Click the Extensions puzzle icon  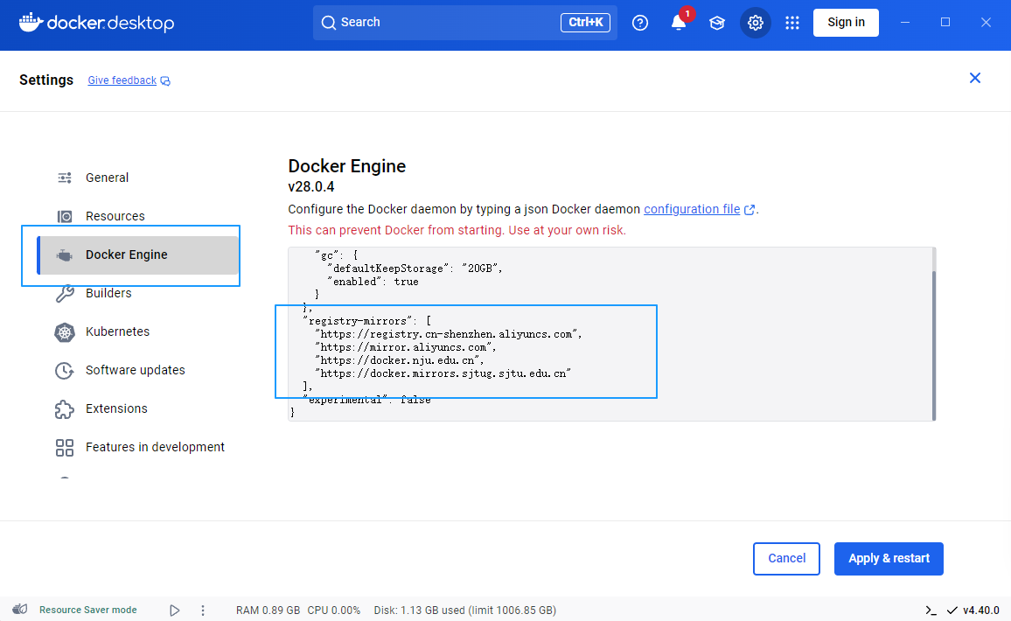click(x=65, y=409)
